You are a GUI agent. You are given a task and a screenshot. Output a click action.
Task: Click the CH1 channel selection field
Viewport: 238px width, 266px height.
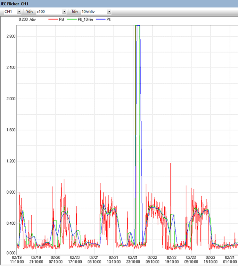coord(9,12)
